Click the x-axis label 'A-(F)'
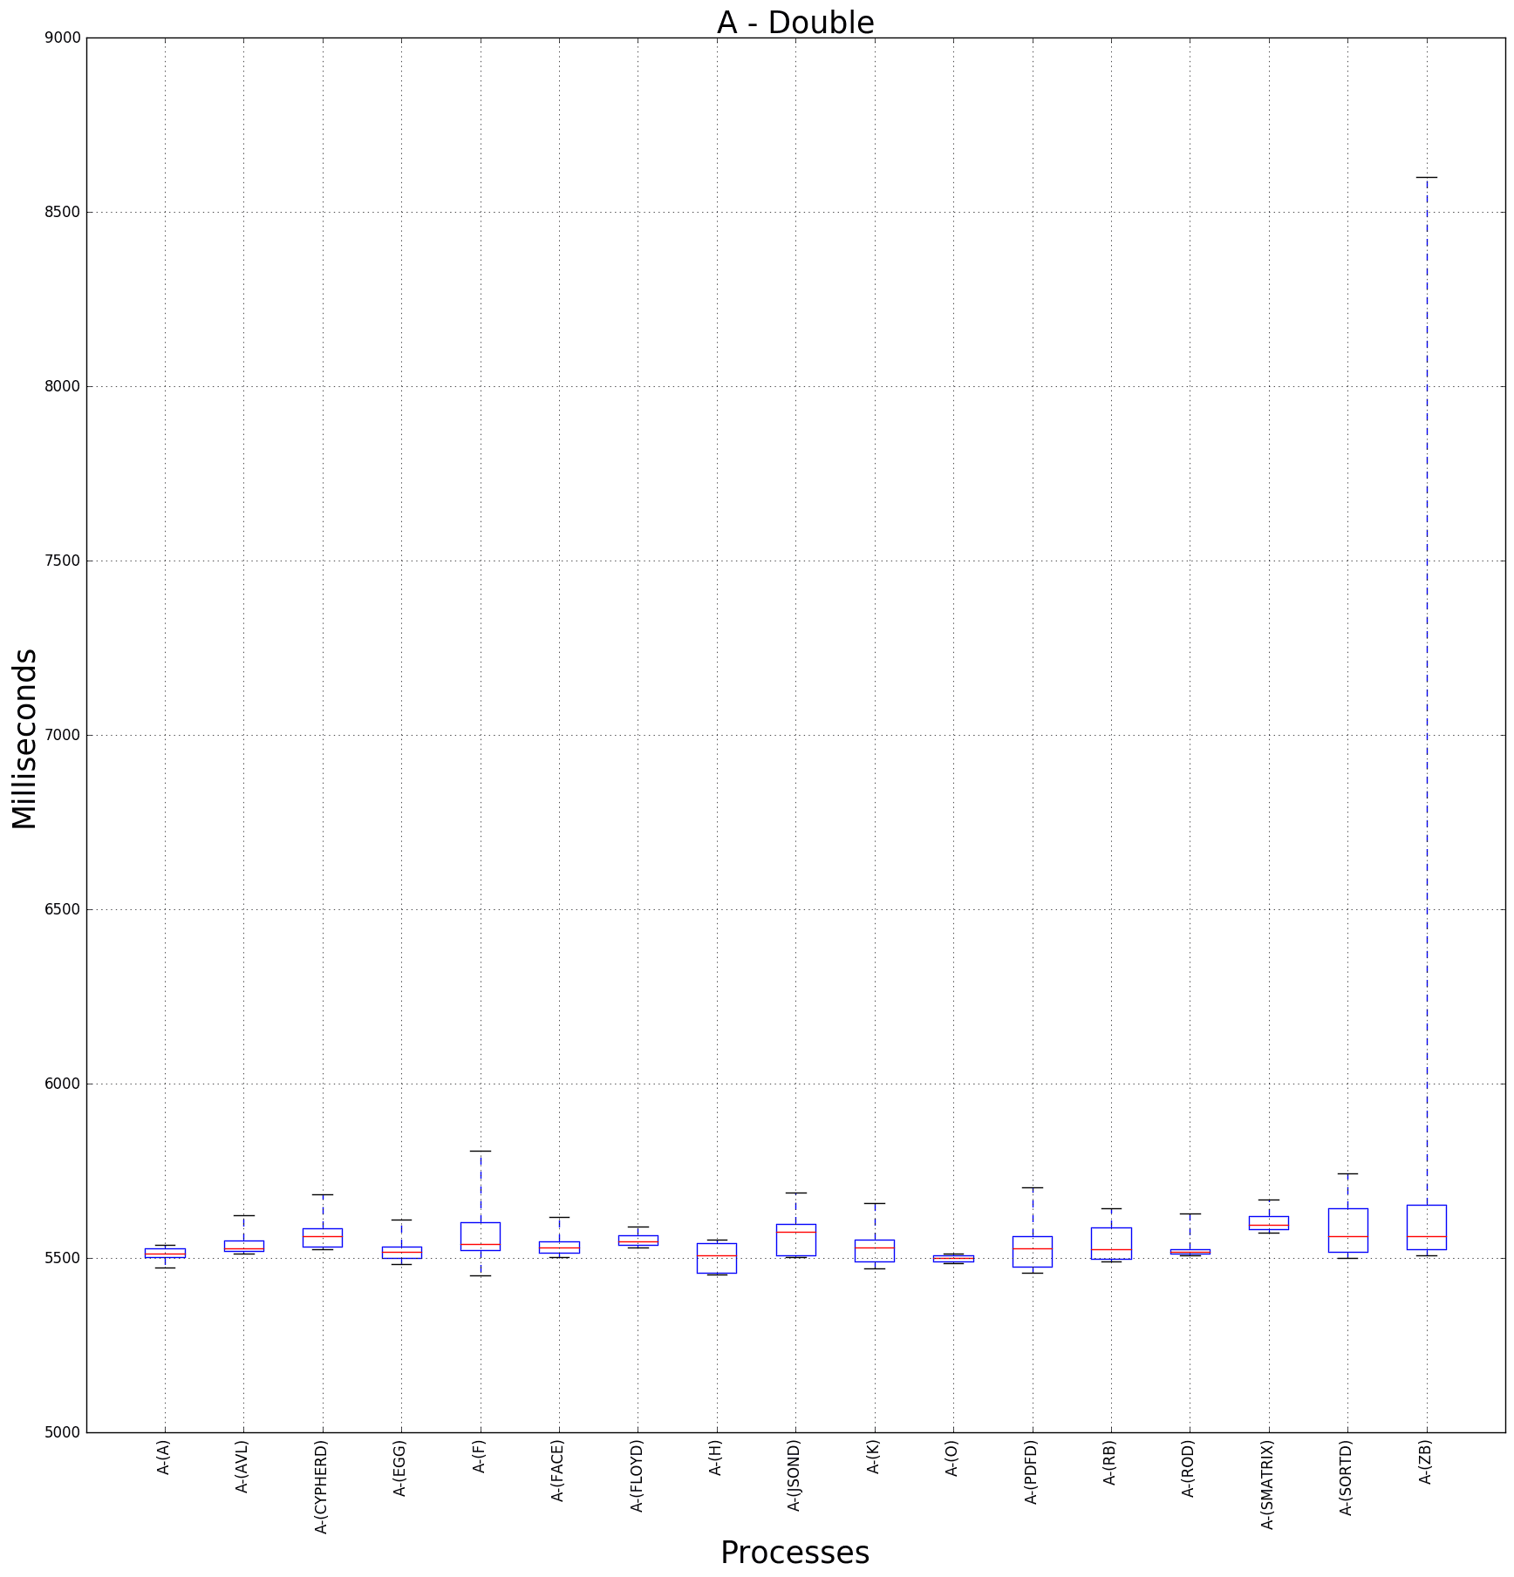 click(x=479, y=1457)
